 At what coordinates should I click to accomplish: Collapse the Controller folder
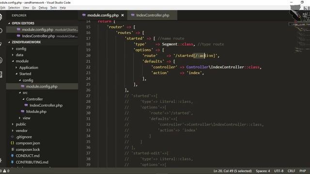(23, 99)
